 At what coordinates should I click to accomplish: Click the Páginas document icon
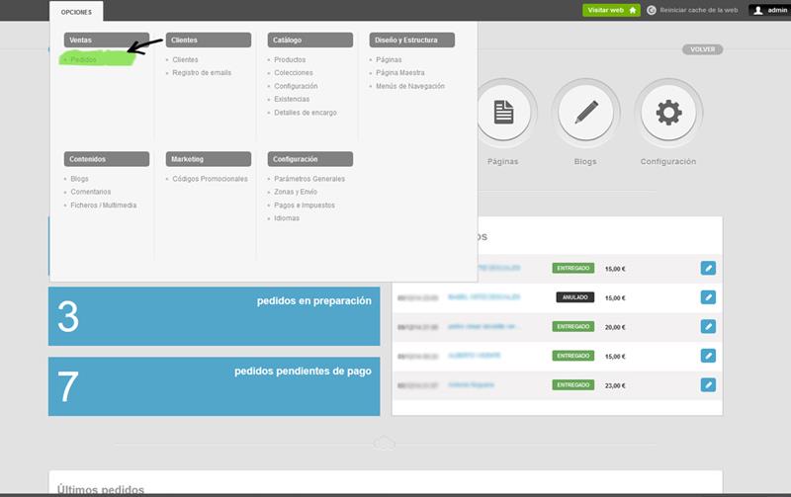coord(503,114)
